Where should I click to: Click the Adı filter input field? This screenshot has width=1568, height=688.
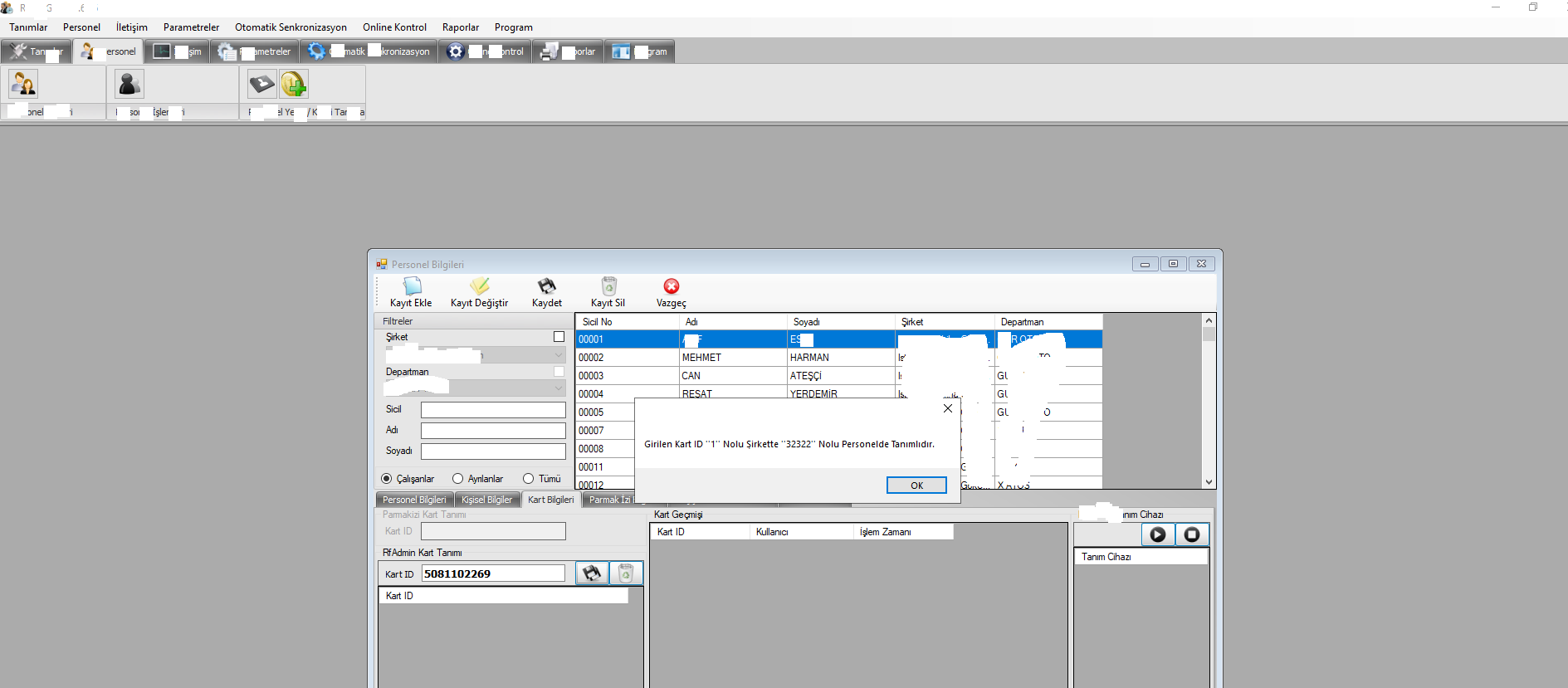tap(493, 431)
